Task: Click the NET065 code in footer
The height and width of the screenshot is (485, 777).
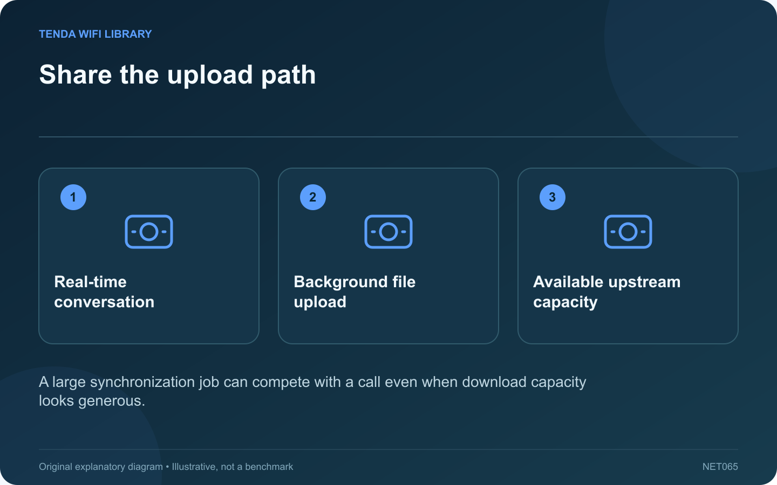Action: coord(720,467)
